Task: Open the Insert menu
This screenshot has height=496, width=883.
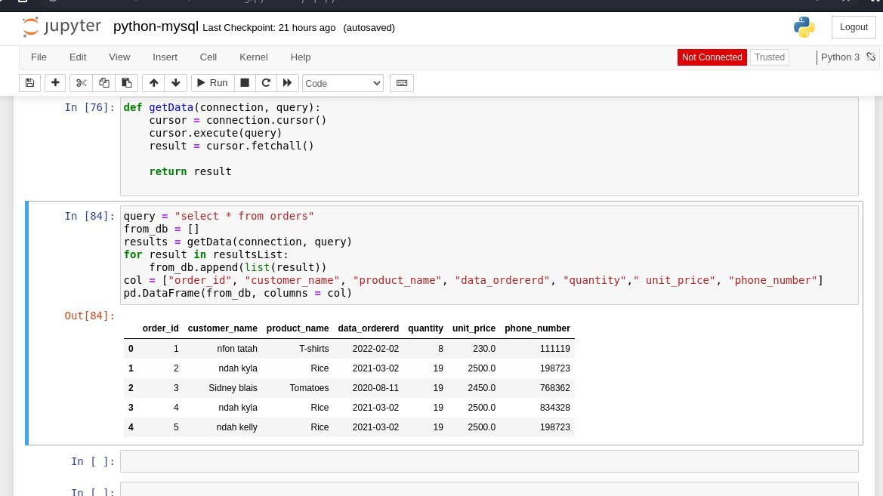Action: pos(165,57)
